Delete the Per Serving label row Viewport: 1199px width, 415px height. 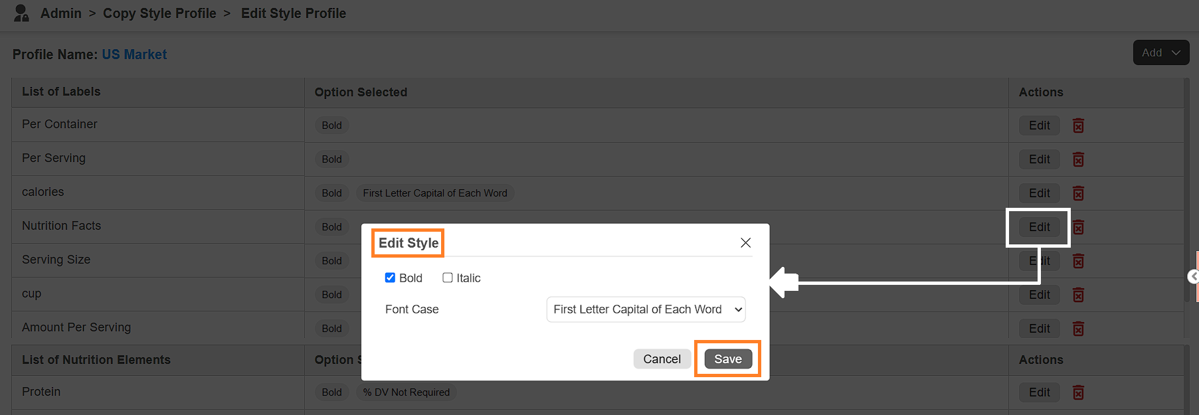[x=1078, y=159]
